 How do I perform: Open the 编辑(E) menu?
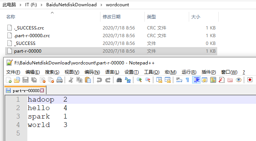[33, 72]
